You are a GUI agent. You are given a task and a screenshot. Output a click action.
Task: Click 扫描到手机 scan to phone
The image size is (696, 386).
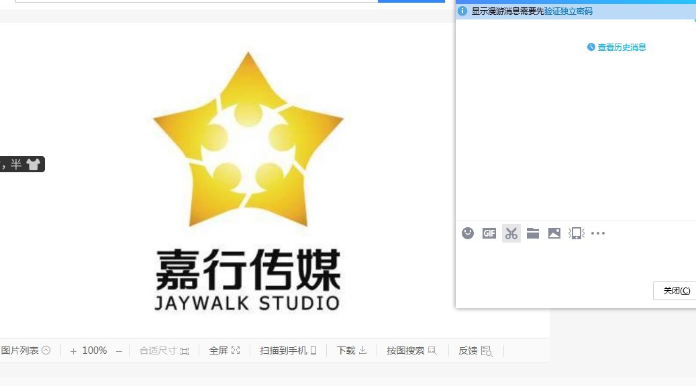(x=288, y=350)
